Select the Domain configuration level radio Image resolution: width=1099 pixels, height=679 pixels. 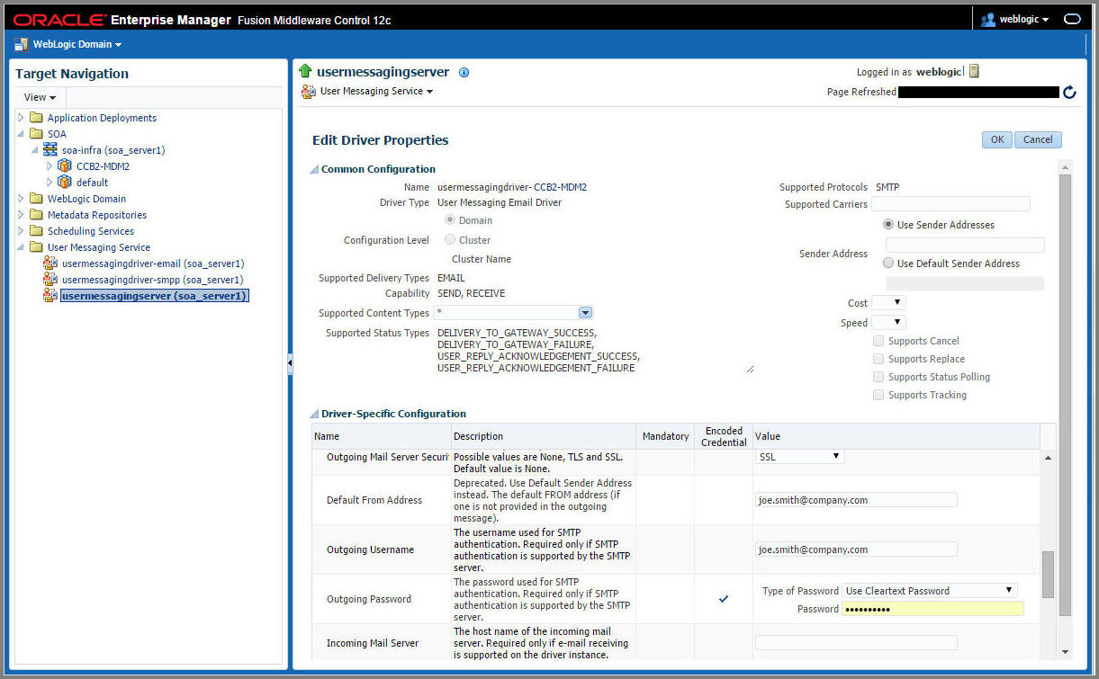(452, 220)
